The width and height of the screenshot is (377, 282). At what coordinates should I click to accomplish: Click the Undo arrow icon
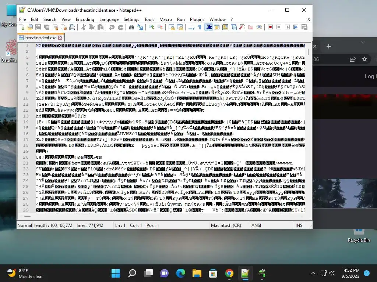112,27
